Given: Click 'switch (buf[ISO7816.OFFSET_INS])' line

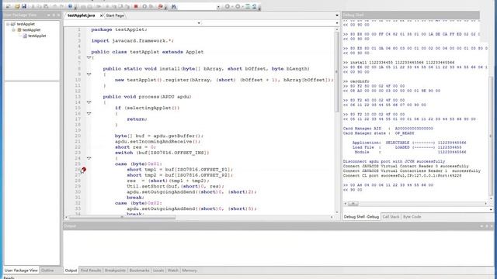Looking at the screenshot, I should click(162, 153).
